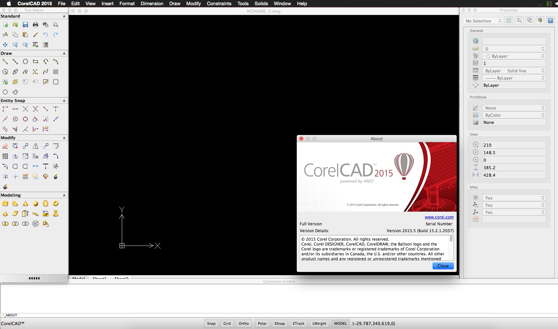The height and width of the screenshot is (329, 558).
Task: Open the ByColor dropdown in PrintStyle
Action: [x=514, y=115]
